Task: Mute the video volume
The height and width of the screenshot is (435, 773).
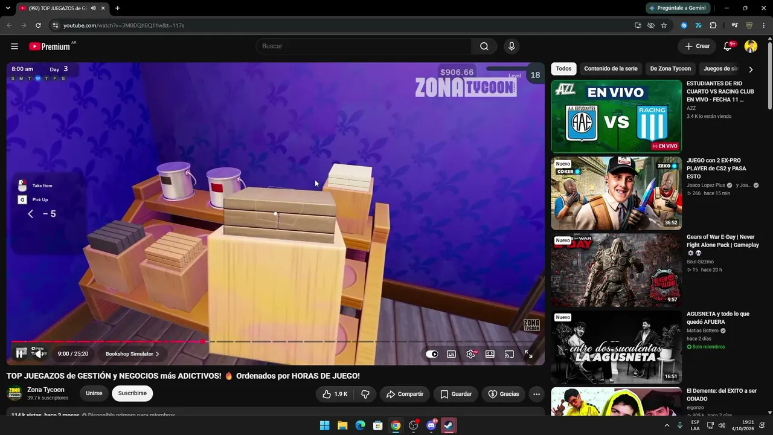Action: pyautogui.click(x=39, y=353)
